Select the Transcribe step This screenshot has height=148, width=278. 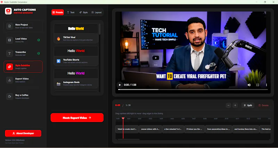tap(23, 54)
